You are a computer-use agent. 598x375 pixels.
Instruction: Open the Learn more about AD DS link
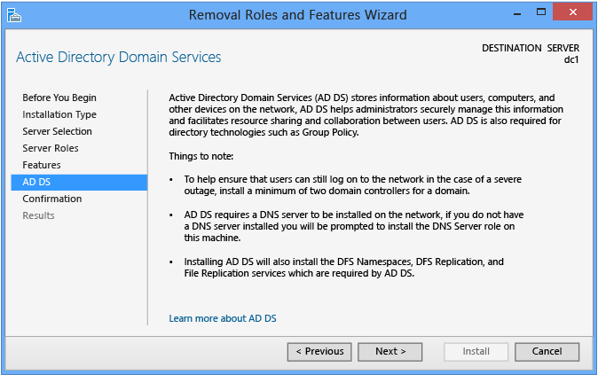pos(229,318)
